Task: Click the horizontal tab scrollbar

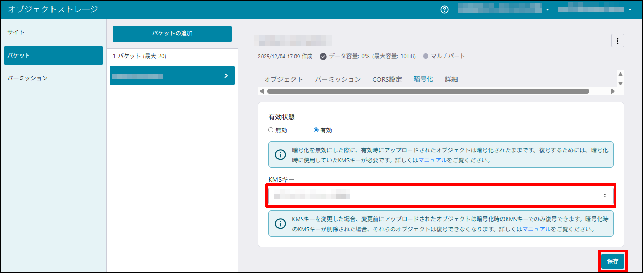Action: pos(427,92)
